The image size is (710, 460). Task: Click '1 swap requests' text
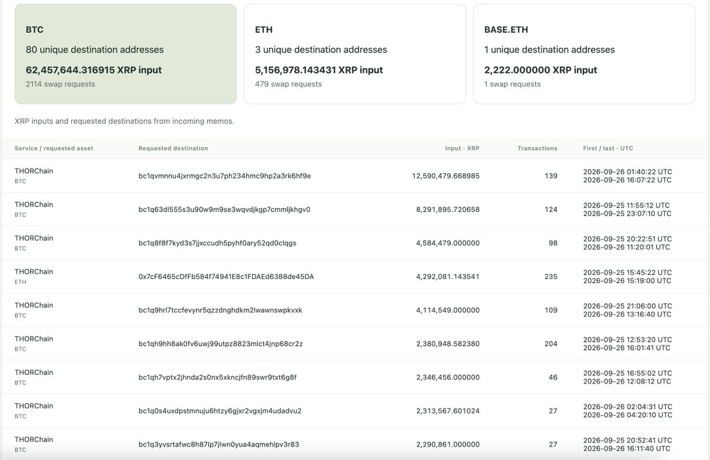click(512, 84)
